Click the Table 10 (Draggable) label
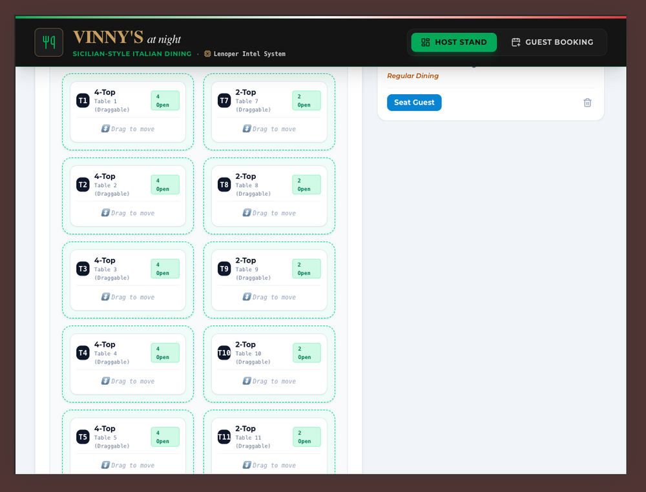Screen dimensions: 646x492 pyautogui.click(x=253, y=358)
